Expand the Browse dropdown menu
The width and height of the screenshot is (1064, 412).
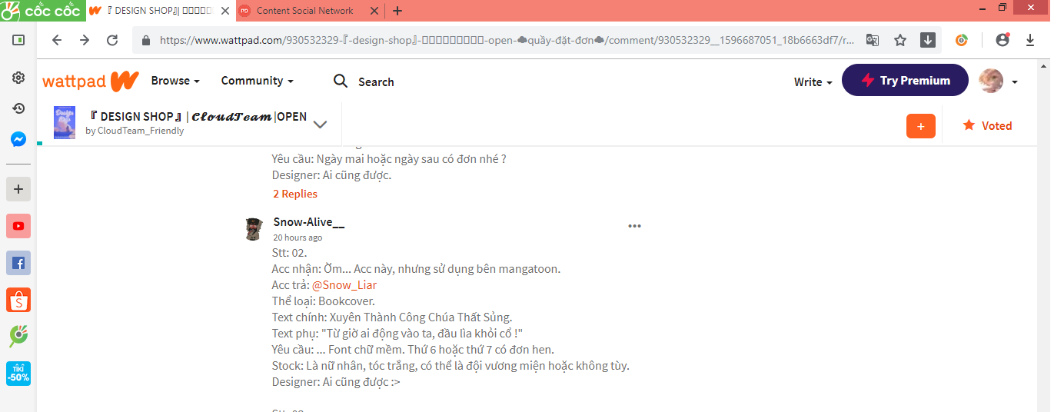click(175, 81)
